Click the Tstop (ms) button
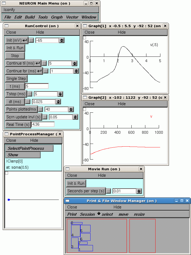Image resolution: width=191 pixels, height=255 pixels. tap(16, 94)
